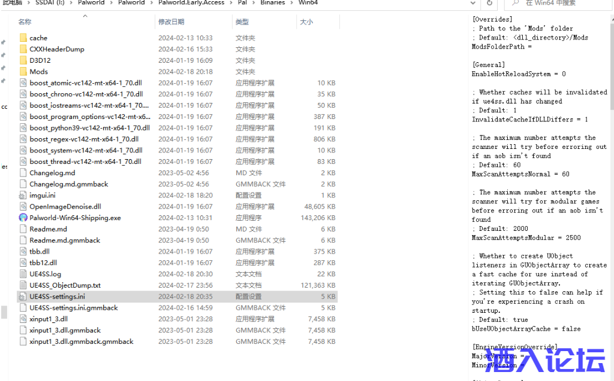
Task: Select the Readme.md.gmmback file row
Action: click(x=65, y=240)
